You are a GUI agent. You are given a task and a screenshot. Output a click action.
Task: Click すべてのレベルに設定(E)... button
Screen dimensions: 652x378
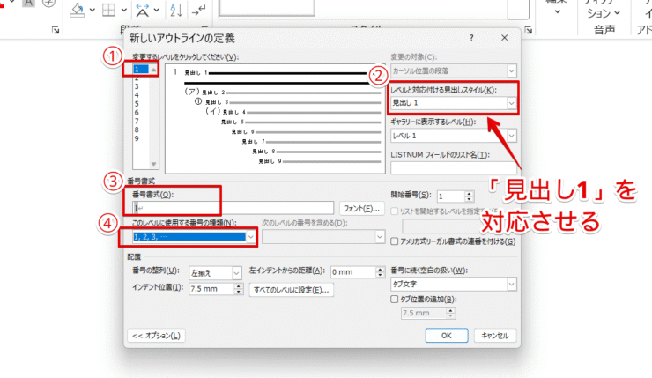coord(291,290)
